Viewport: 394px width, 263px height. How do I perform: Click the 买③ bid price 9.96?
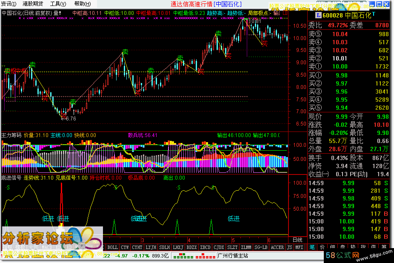tap(342, 91)
